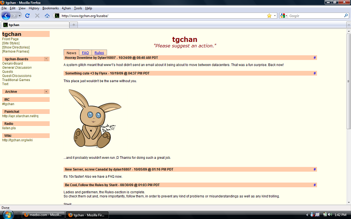Click the [Site Styles] link in sidebar
The image size is (351, 219).
[11, 43]
